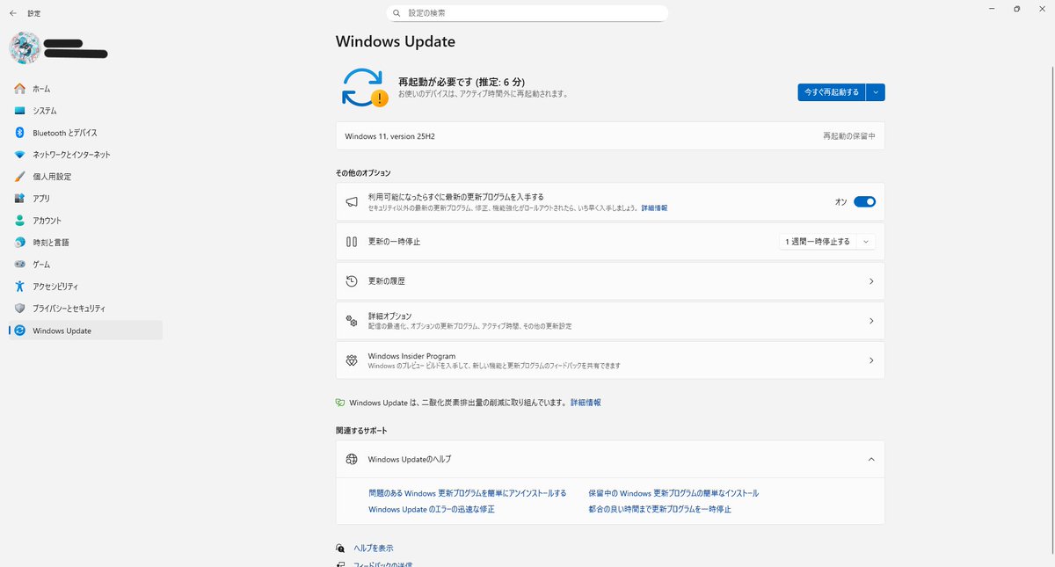Click the megaphone latest updates icon

tap(352, 202)
